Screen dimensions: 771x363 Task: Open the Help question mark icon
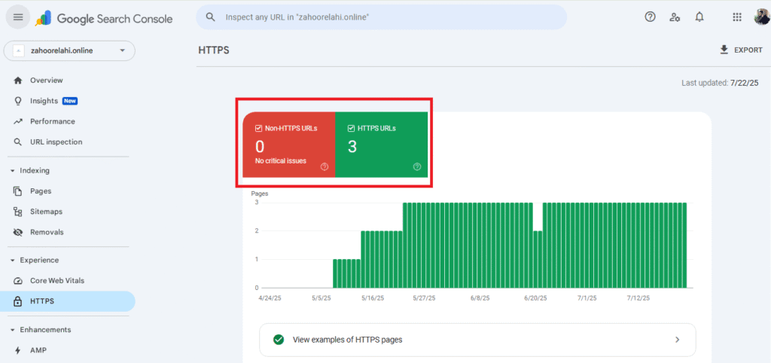[x=650, y=17]
